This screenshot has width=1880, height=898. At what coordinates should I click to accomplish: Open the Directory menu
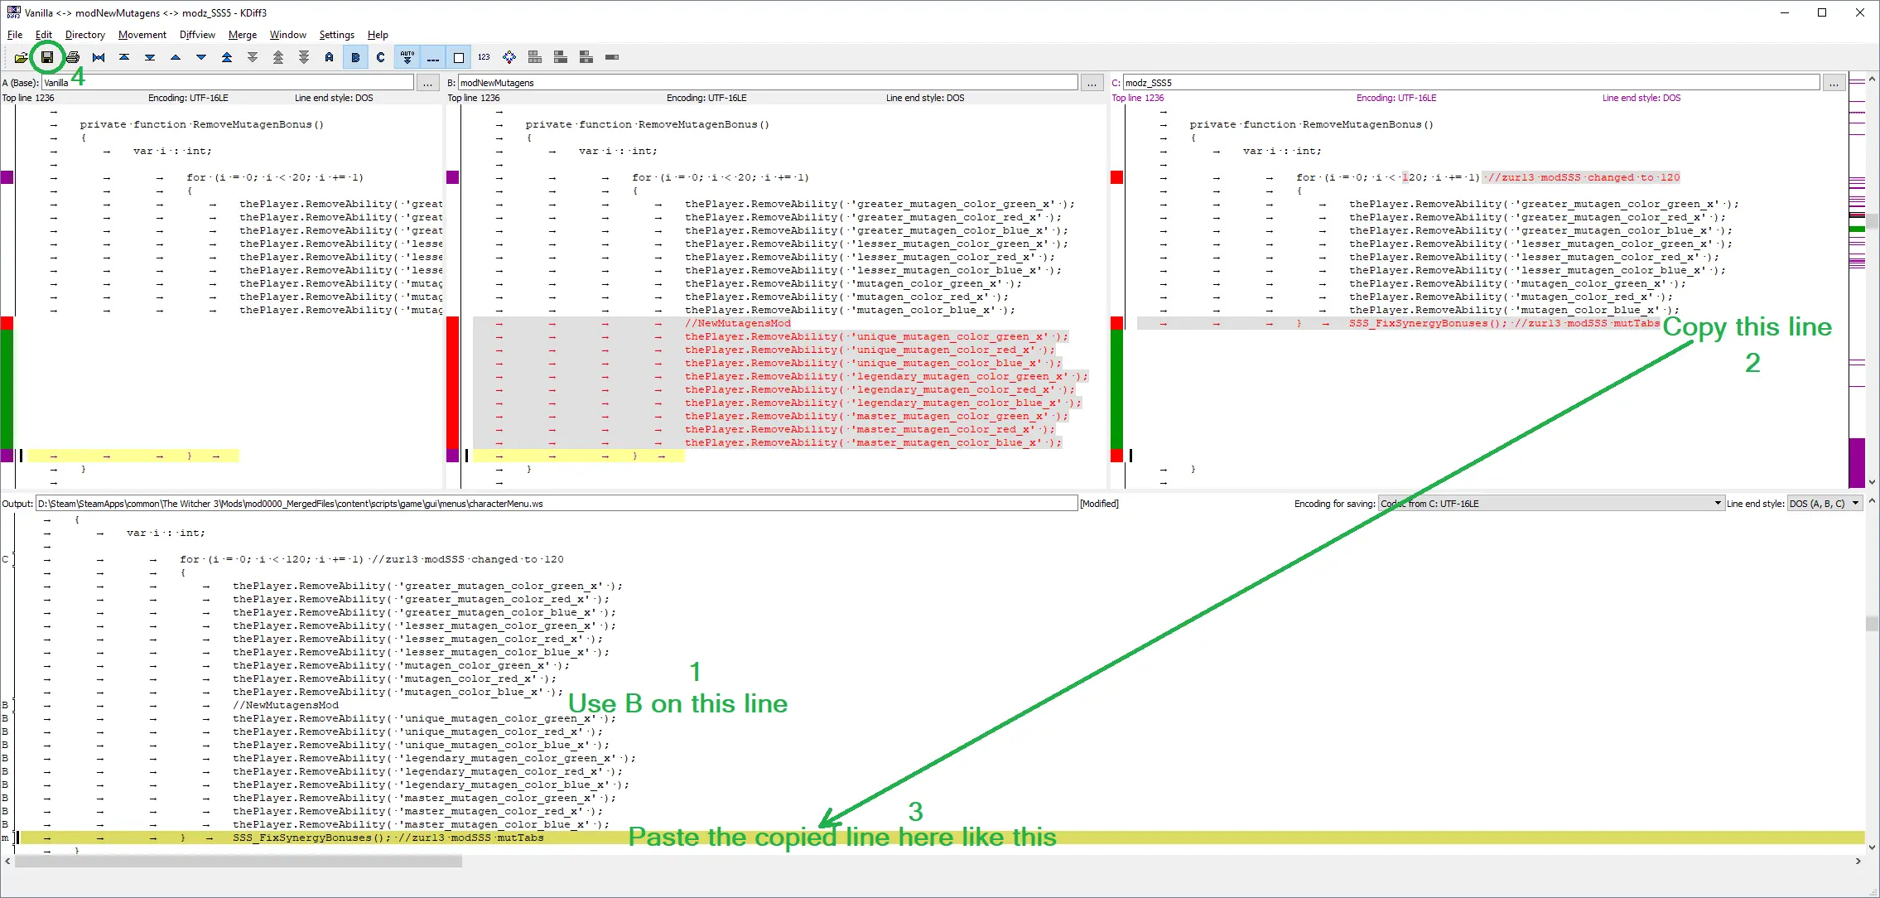85,35
